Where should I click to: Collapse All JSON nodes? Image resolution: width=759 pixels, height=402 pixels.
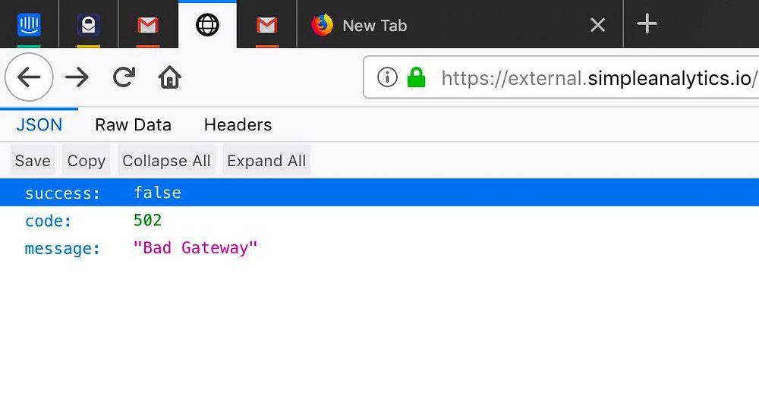pos(166,161)
